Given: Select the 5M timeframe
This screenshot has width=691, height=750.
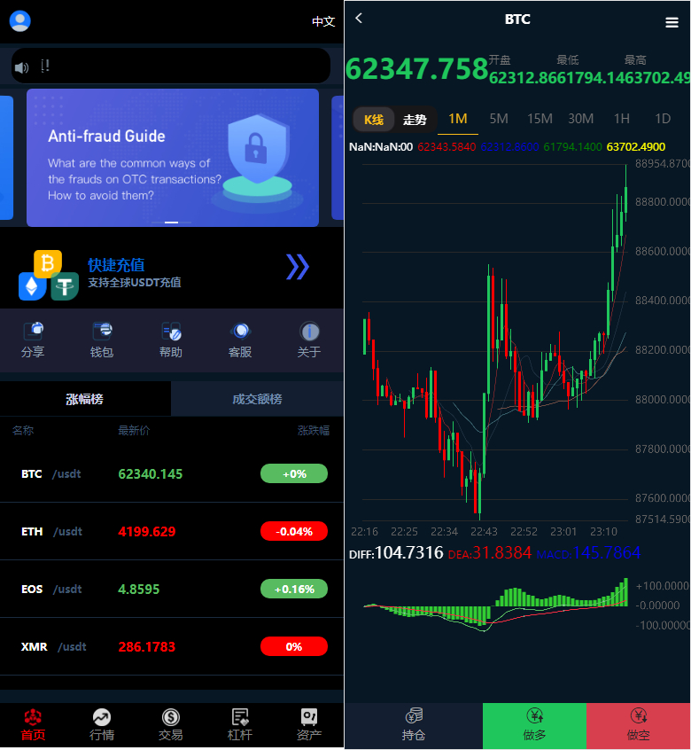Looking at the screenshot, I should pos(499,119).
